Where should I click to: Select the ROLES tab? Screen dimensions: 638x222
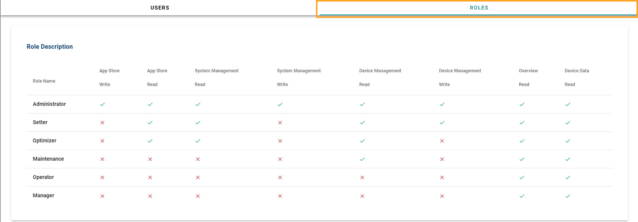pyautogui.click(x=478, y=8)
